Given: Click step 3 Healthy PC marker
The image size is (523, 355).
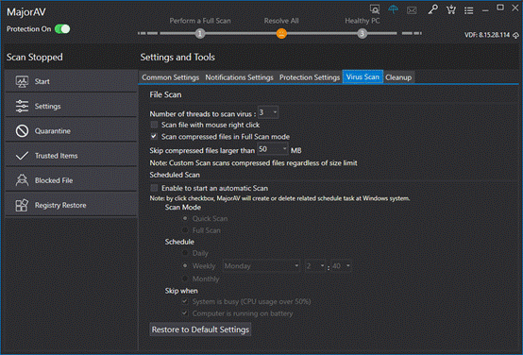Looking at the screenshot, I should pos(363,33).
